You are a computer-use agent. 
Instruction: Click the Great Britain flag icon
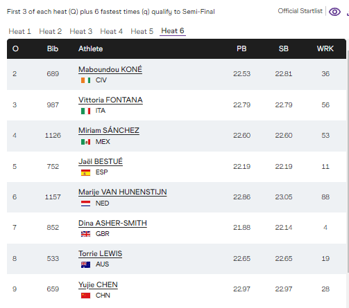click(85, 234)
